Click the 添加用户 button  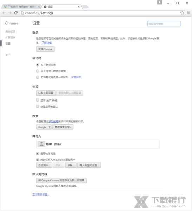(44, 165)
